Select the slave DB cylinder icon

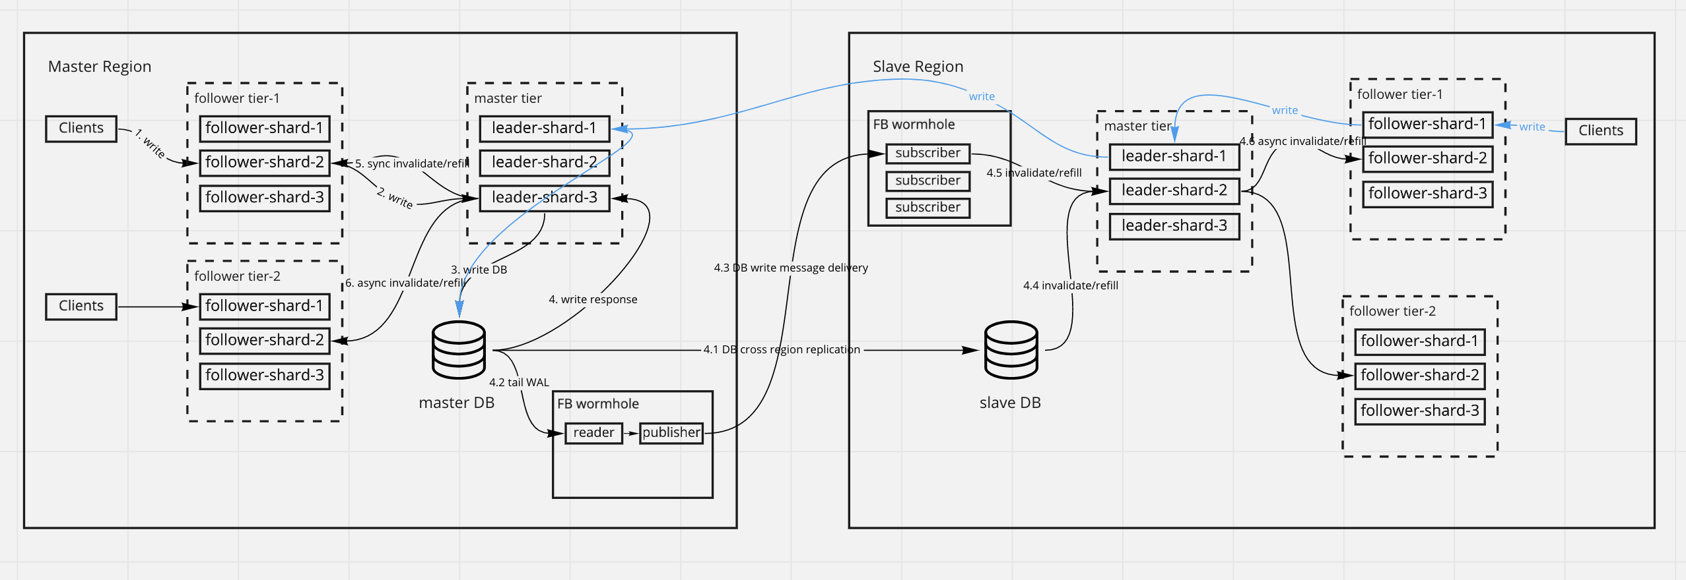[x=1011, y=350]
